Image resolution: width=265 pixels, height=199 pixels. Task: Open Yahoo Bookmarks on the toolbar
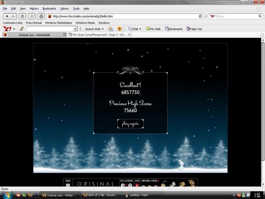pos(174,29)
